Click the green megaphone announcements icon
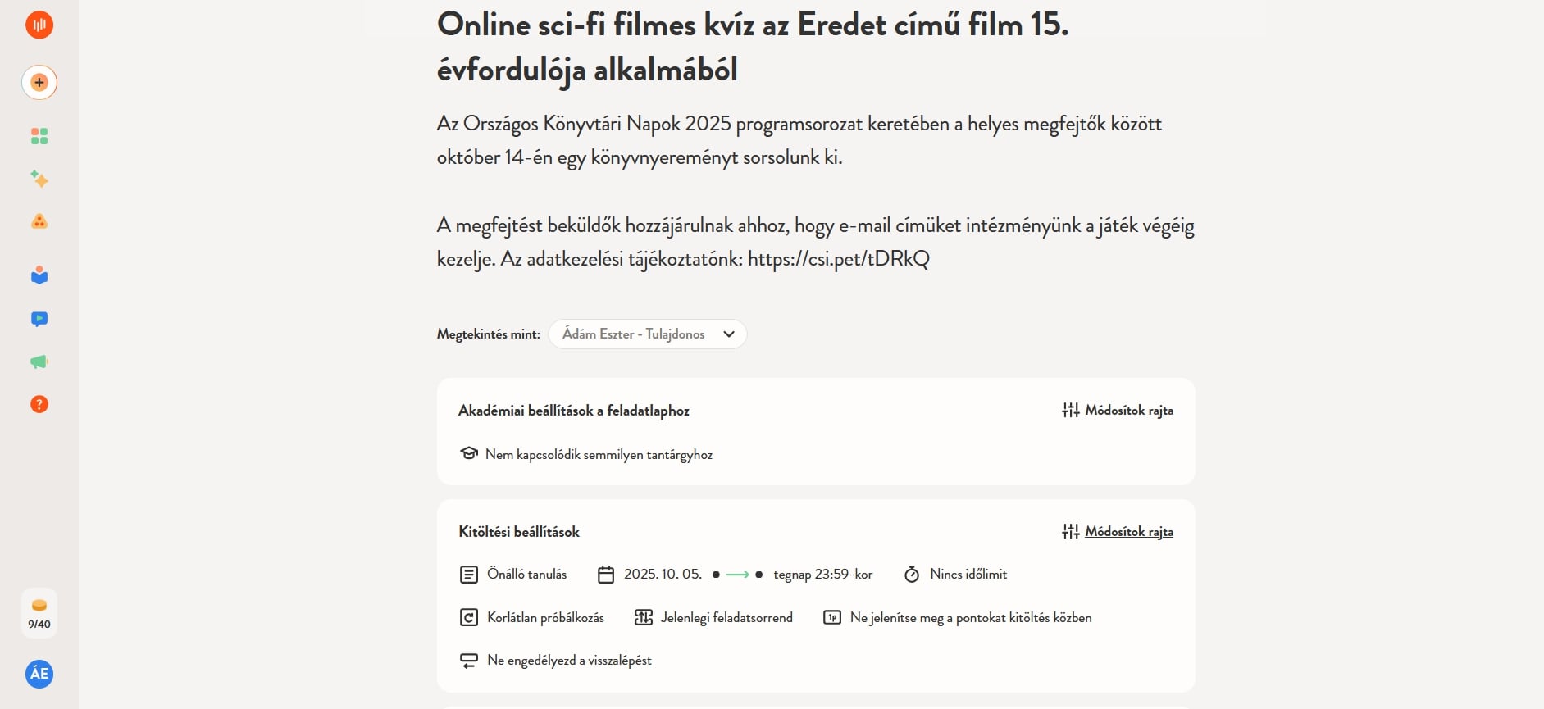Screen dimensions: 1544x709 coord(39,361)
